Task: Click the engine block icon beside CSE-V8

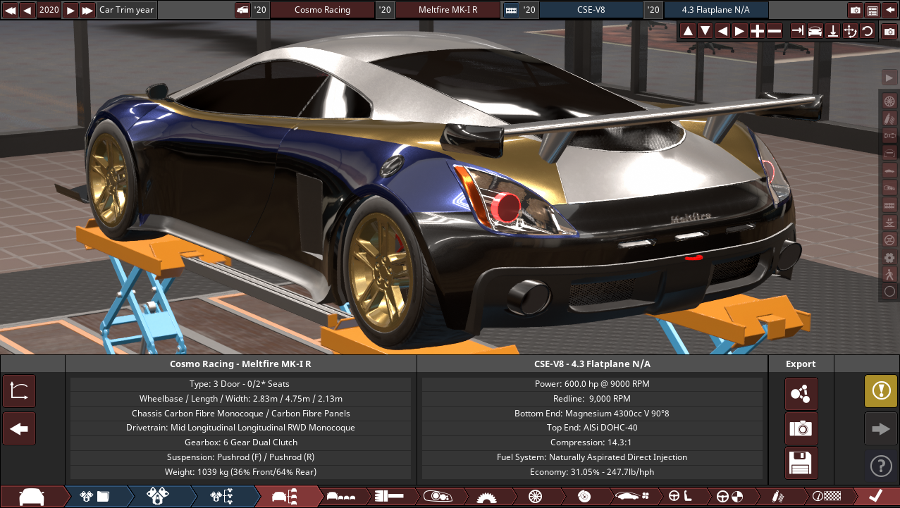Action: 511,10
